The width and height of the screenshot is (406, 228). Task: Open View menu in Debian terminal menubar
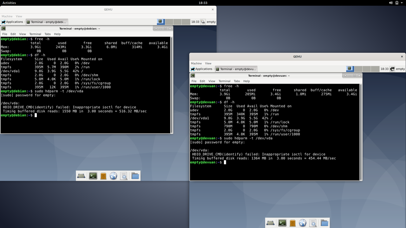point(23,34)
